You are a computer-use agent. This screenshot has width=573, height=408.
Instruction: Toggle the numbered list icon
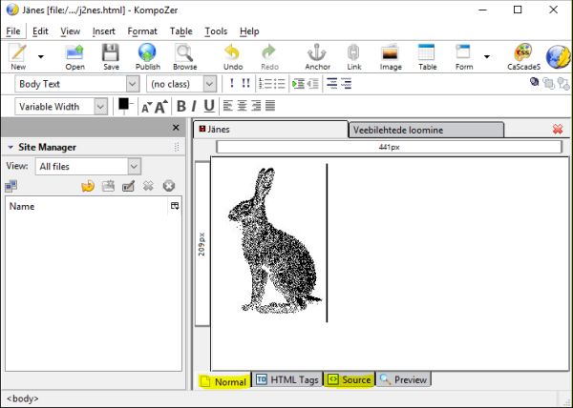click(265, 84)
